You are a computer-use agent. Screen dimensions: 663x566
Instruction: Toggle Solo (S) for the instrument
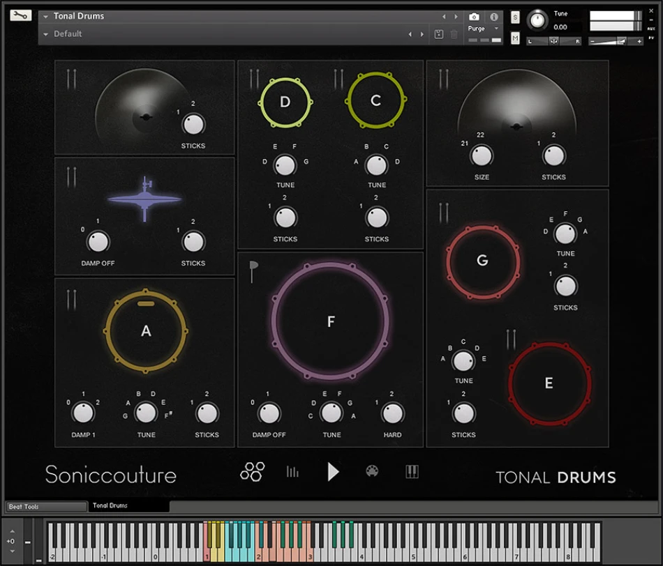[514, 17]
